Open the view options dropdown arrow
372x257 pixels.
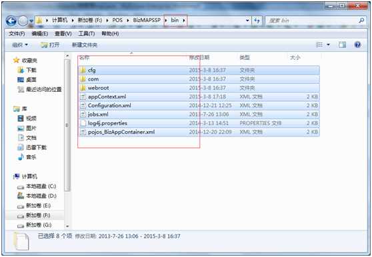coord(329,45)
